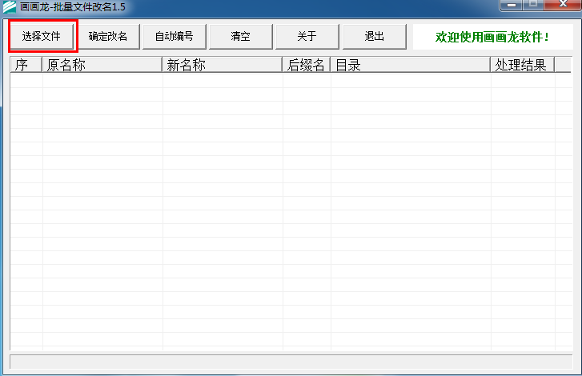This screenshot has height=376, width=582.
Task: Select the 新名称 column header
Action: click(x=223, y=65)
